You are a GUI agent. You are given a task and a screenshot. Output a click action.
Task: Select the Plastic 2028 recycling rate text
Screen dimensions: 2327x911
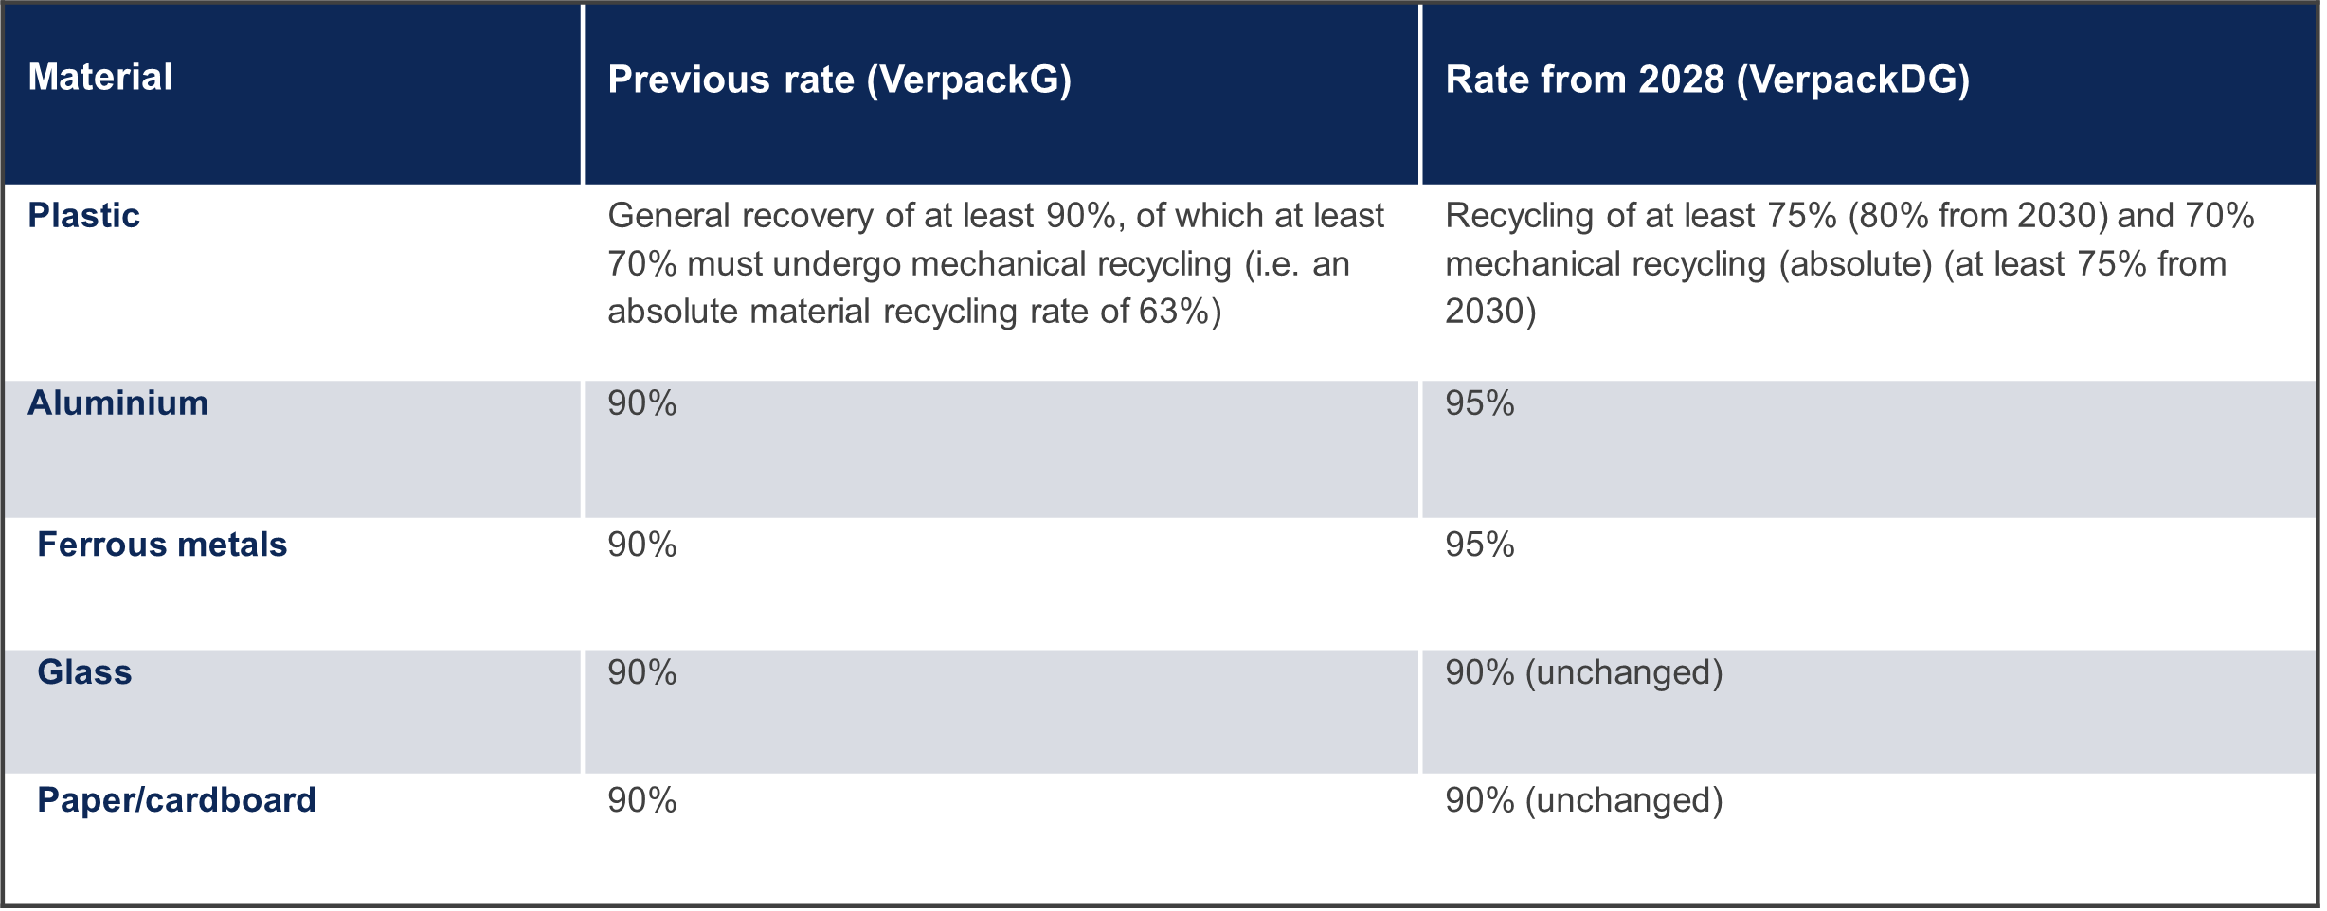(1848, 263)
